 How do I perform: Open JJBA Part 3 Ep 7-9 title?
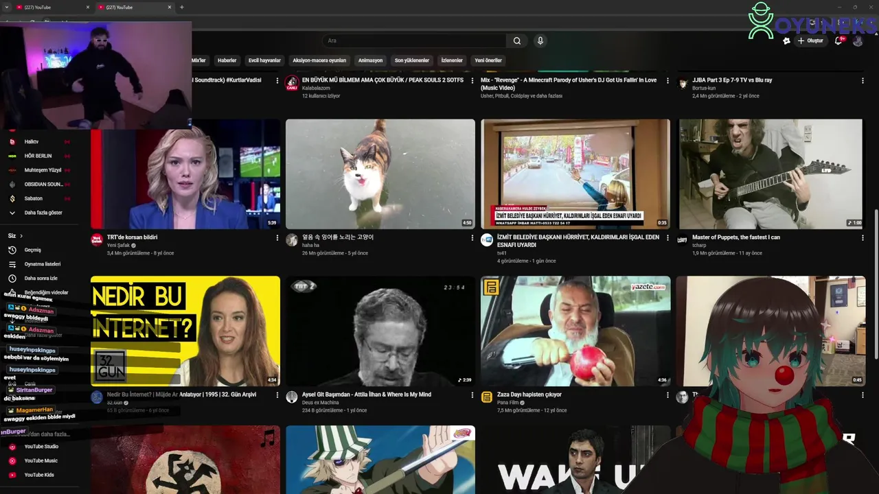coord(732,80)
